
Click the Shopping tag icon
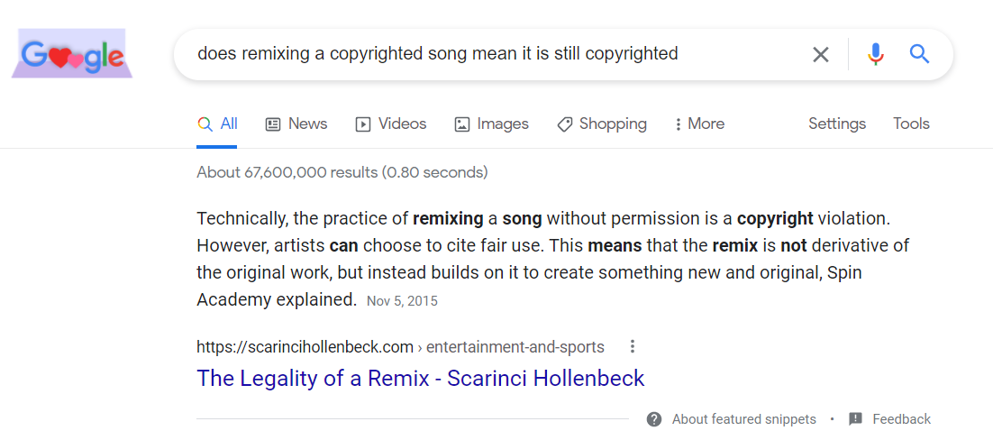565,124
